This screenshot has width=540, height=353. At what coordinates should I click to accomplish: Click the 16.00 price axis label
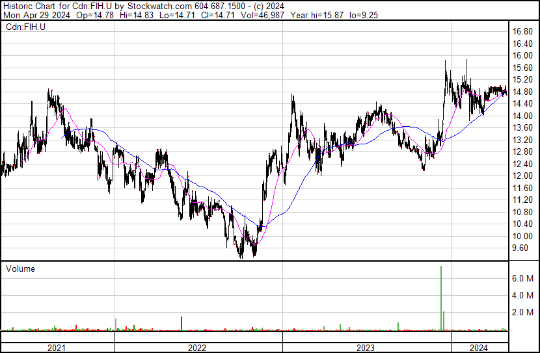(522, 56)
